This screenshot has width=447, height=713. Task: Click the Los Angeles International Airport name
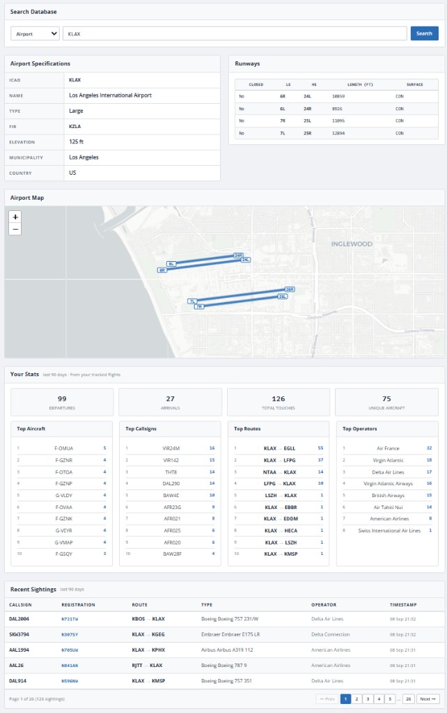point(110,95)
